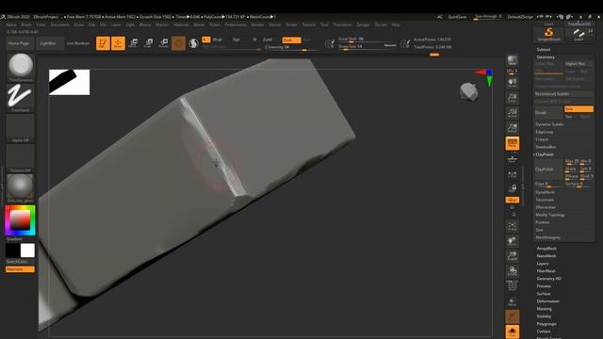This screenshot has width=603, height=339.
Task: Toggle Live Boolean mode
Action: pos(78,43)
